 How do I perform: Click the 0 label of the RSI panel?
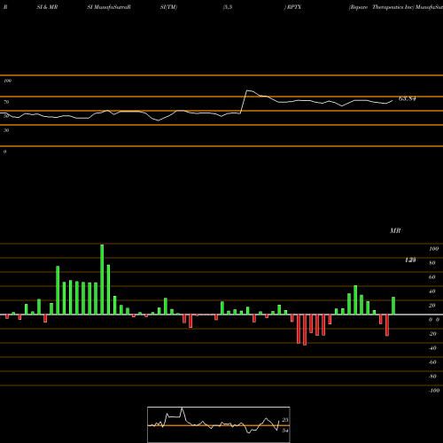4,152
